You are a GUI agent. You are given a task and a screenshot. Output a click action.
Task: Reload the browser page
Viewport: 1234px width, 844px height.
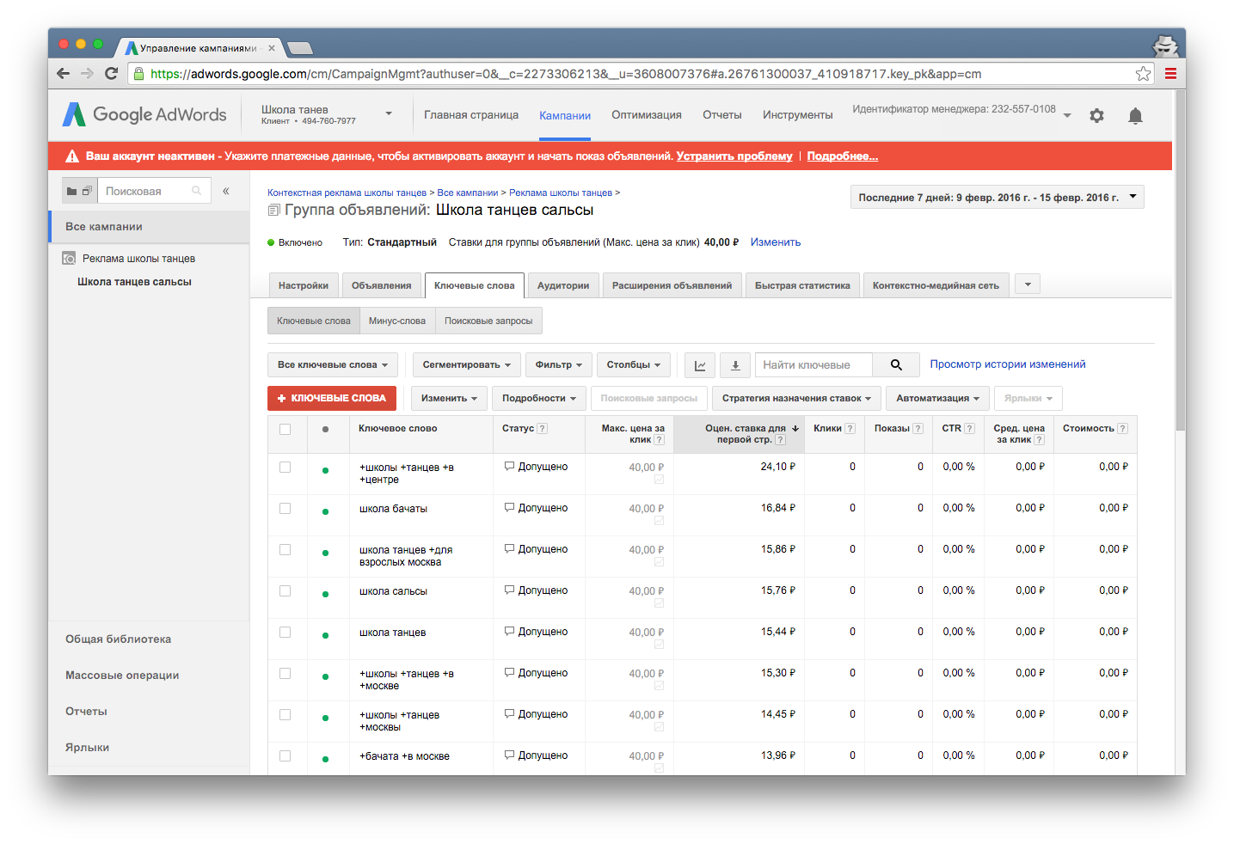tap(111, 74)
